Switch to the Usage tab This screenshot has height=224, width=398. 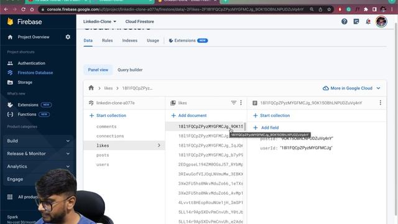[x=153, y=40]
